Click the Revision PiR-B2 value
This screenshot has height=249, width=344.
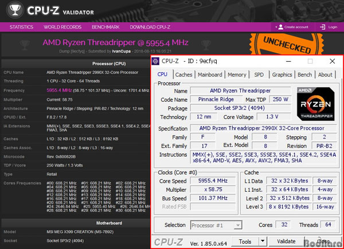tap(324, 146)
